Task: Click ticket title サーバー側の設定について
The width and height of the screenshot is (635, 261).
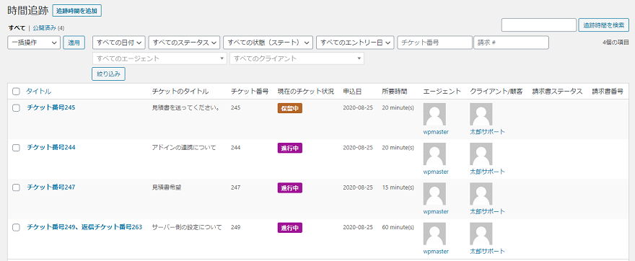Action: point(187,227)
